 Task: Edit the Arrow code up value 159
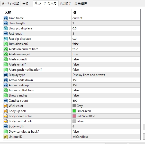point(106,85)
